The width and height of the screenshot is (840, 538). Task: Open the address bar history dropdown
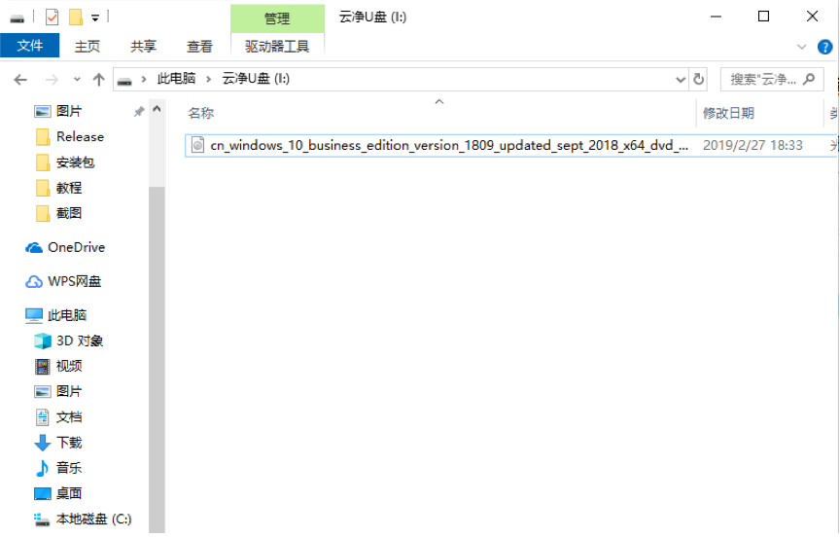680,80
